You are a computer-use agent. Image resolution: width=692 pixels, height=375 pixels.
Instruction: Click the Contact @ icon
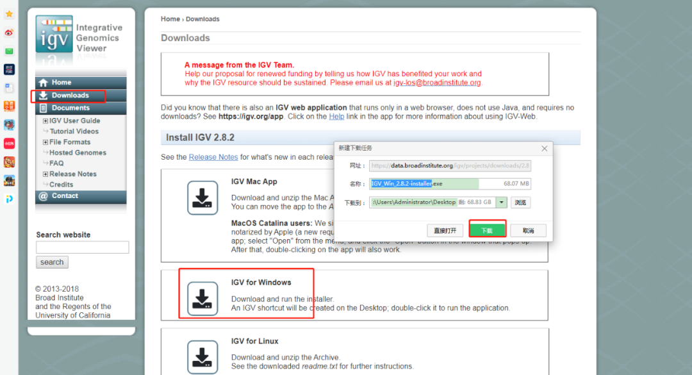(x=44, y=196)
